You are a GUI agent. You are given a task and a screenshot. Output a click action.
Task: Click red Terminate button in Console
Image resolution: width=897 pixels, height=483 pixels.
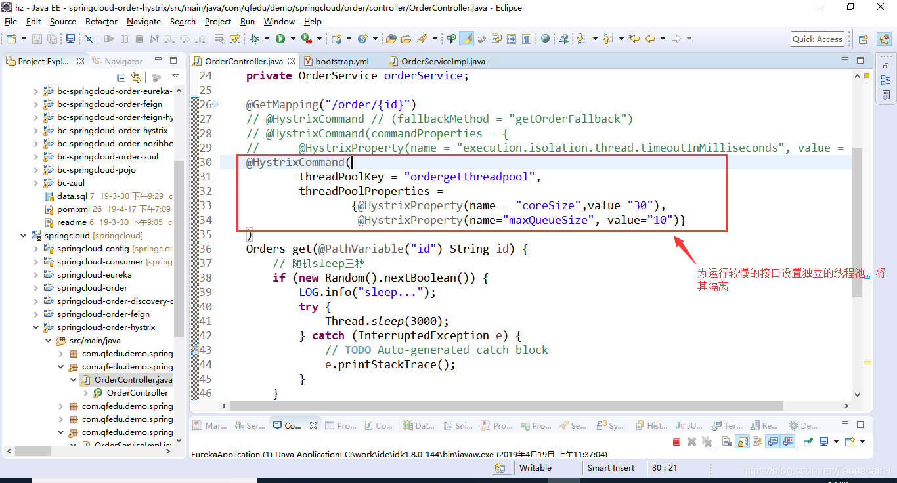tap(676, 442)
